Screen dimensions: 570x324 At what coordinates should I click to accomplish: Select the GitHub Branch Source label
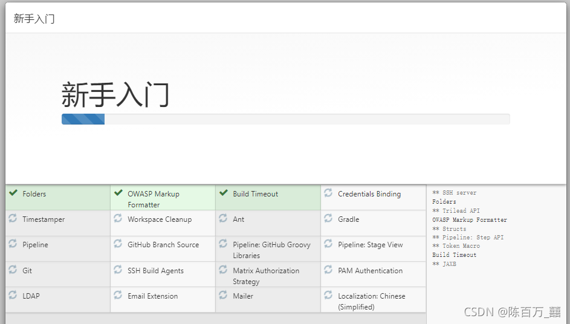[x=163, y=245]
